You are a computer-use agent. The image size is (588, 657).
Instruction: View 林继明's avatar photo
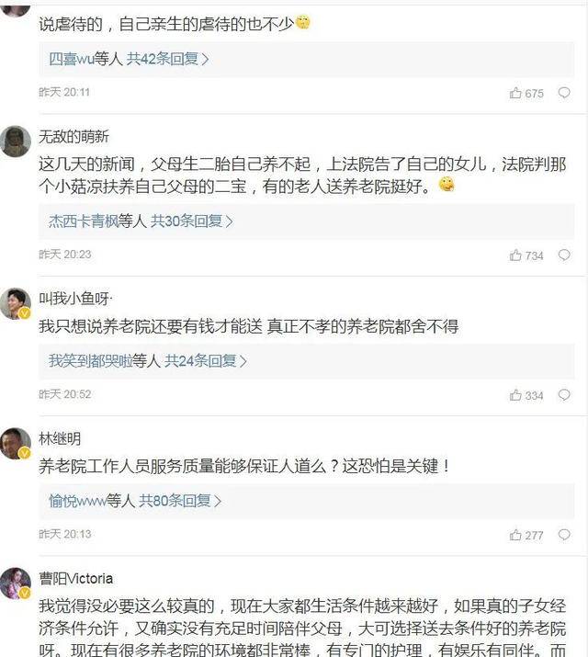(16, 442)
